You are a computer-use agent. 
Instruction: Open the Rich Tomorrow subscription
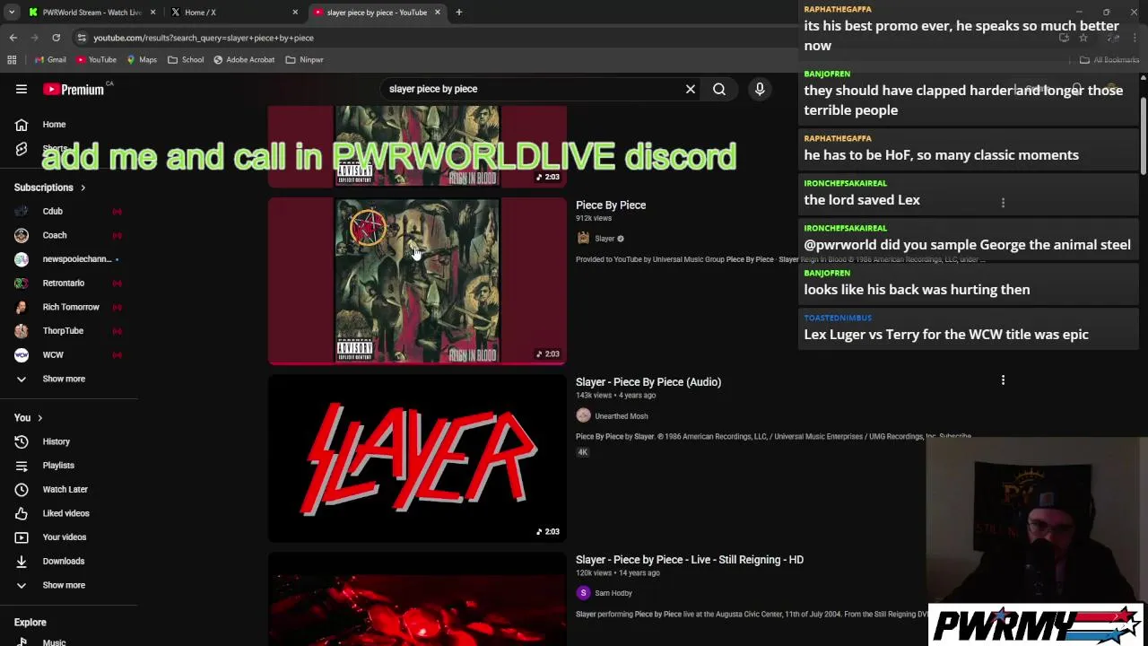[69, 307]
